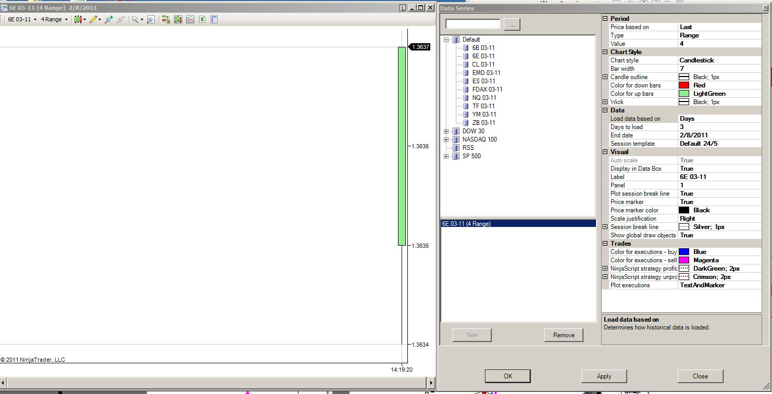
Task: Select ZB 03-11 in instrument tree
Action: (483, 123)
